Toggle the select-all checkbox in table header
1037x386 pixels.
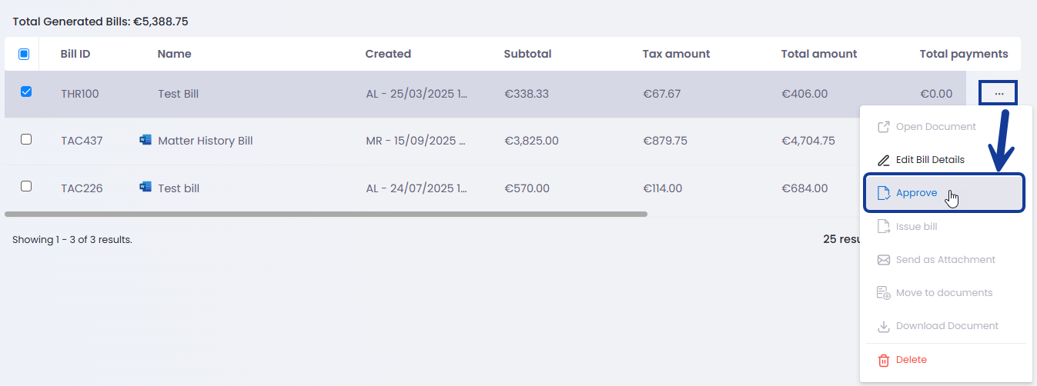point(24,54)
